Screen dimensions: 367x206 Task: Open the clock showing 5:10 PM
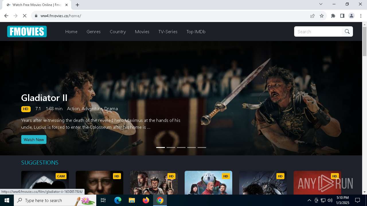[343, 200]
